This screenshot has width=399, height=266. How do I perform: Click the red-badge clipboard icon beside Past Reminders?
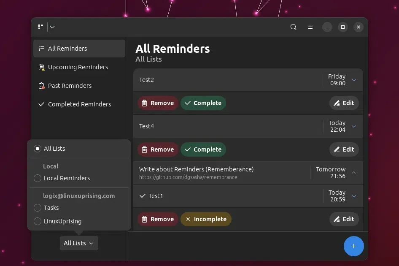point(41,86)
